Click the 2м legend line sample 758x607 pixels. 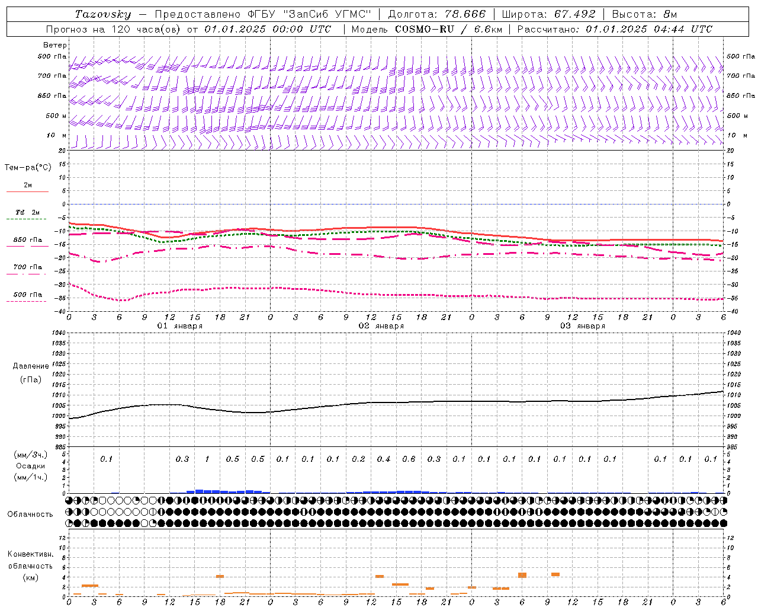27,191
